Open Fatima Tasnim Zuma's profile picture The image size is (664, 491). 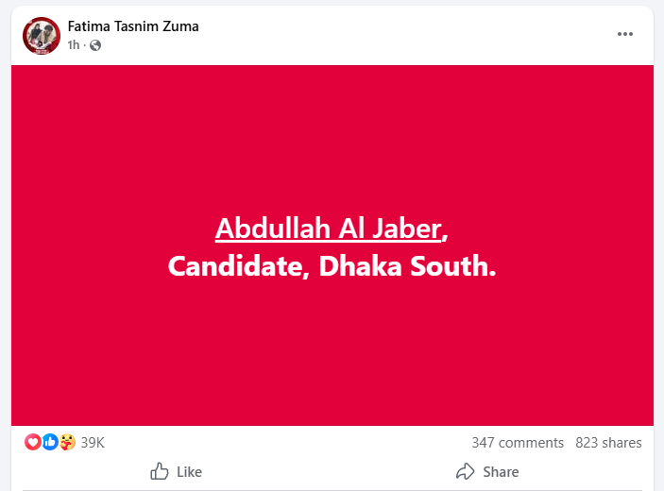tap(42, 35)
